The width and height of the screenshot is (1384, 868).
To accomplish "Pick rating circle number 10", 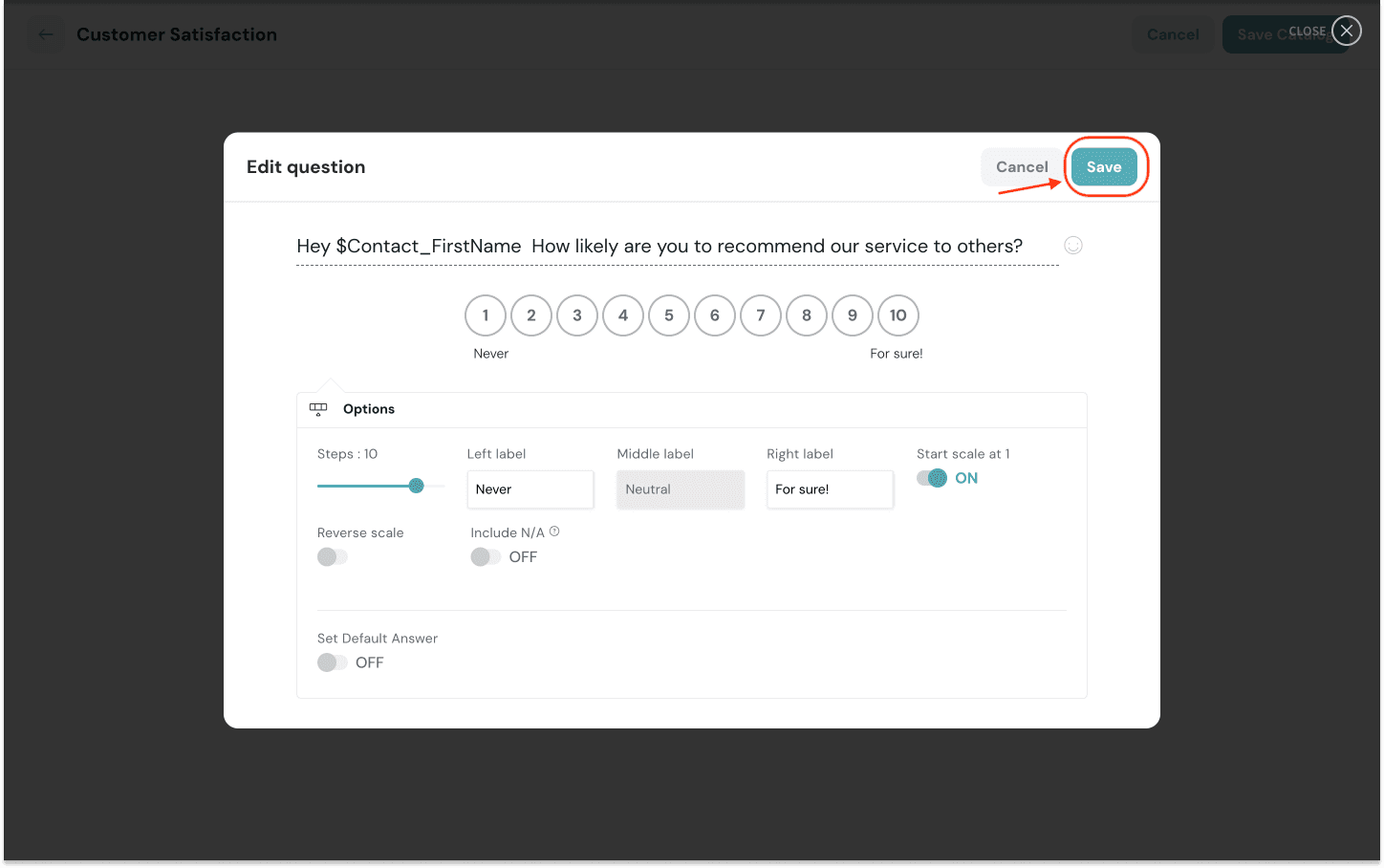I will point(898,315).
